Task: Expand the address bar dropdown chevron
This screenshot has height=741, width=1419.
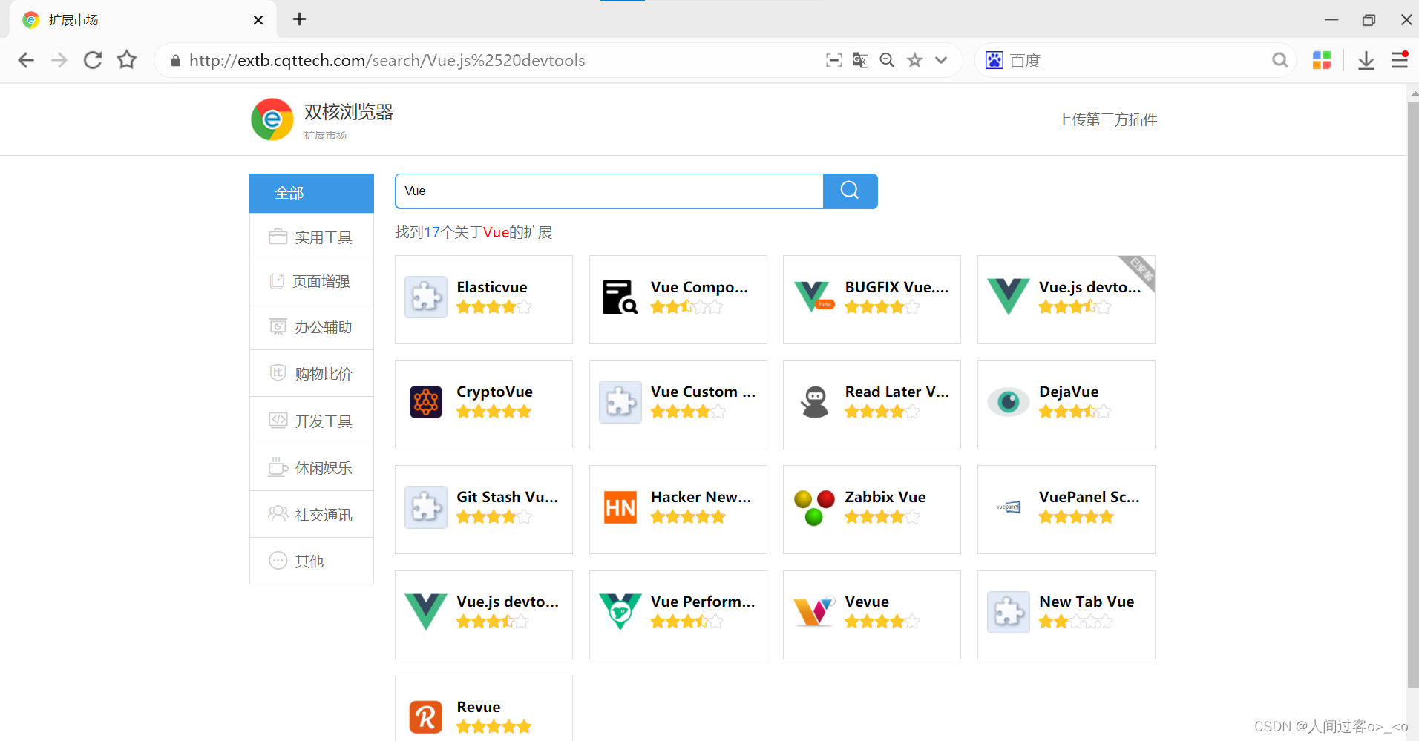Action: tap(941, 60)
